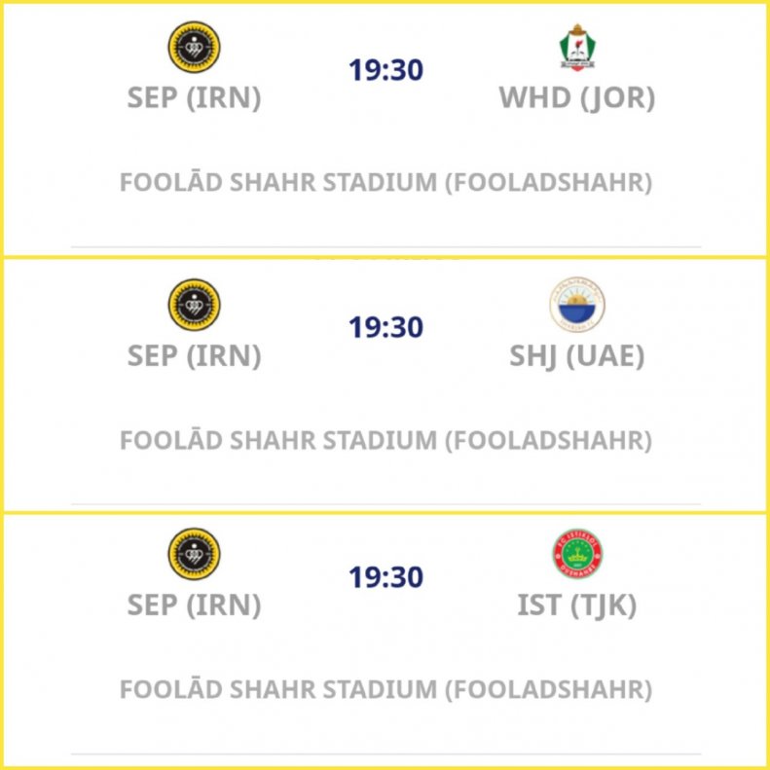Screen dimensions: 770x770
Task: Open Foolād Shahr Stadium venue in first match
Action: (x=386, y=182)
